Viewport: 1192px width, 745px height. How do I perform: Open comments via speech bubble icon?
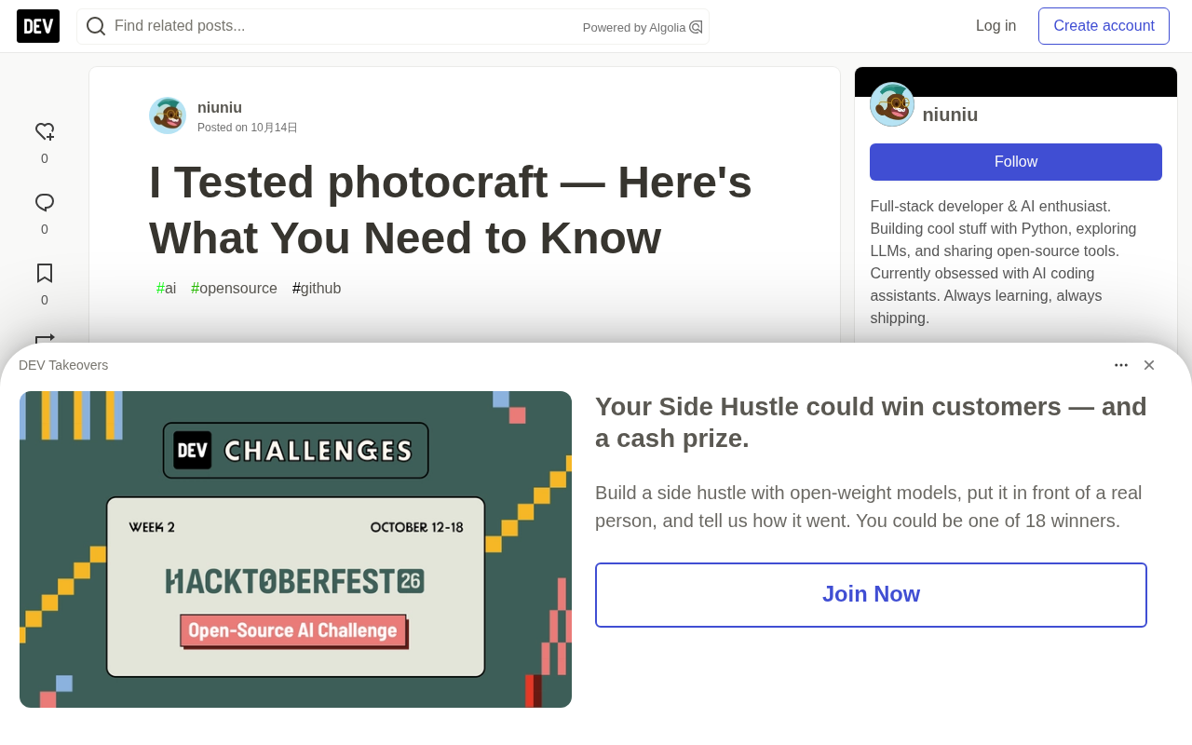(x=45, y=203)
